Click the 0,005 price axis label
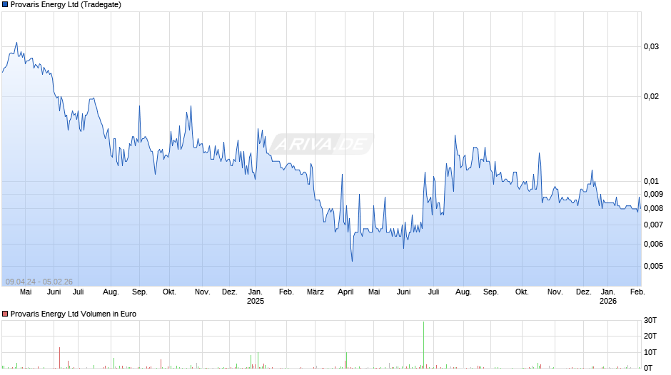Viewport: 671px width, 375px height. (653, 267)
